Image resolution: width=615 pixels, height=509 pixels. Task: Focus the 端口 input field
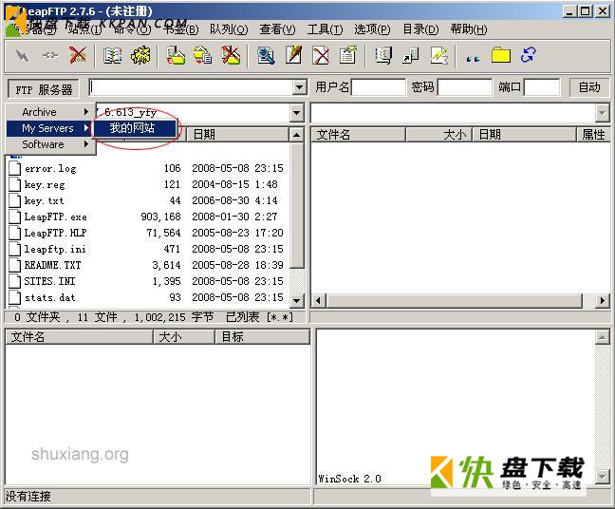point(542,87)
